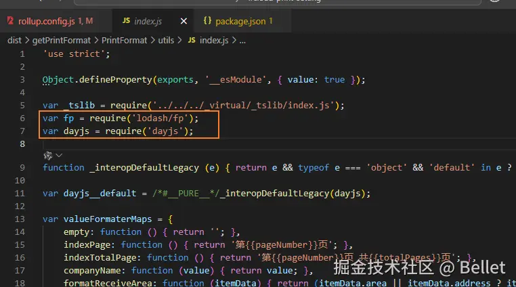This screenshot has width=516, height=287.
Task: Click line number 13 in gutter
Action: [x=20, y=219]
